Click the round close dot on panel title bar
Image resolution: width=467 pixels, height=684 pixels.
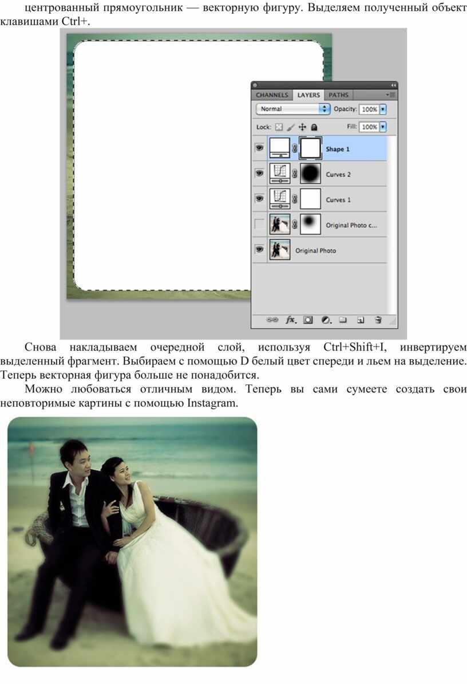pos(255,85)
